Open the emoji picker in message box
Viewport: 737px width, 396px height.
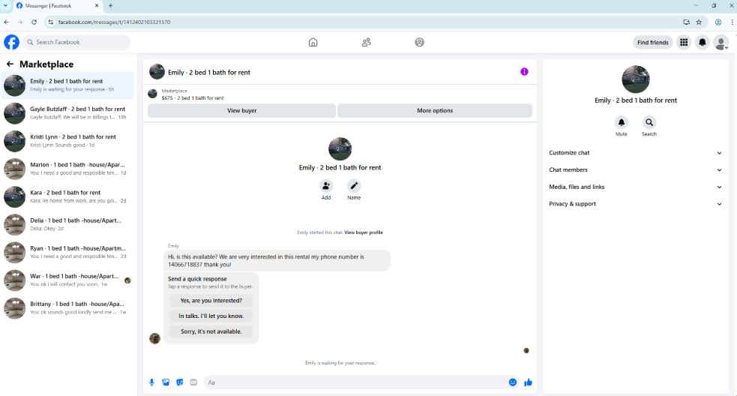click(513, 382)
